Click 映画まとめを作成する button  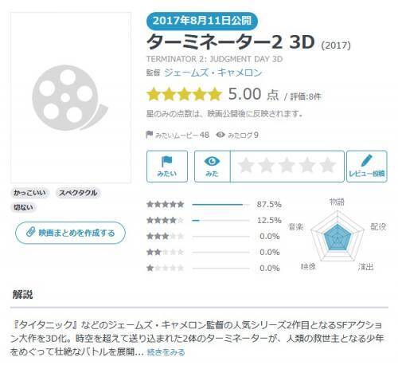[71, 233]
